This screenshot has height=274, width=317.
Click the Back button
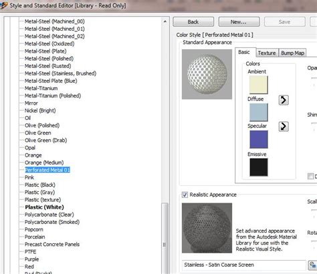pos(193,22)
